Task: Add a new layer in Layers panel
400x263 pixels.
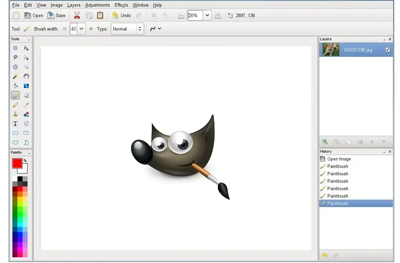Action: tap(325, 142)
